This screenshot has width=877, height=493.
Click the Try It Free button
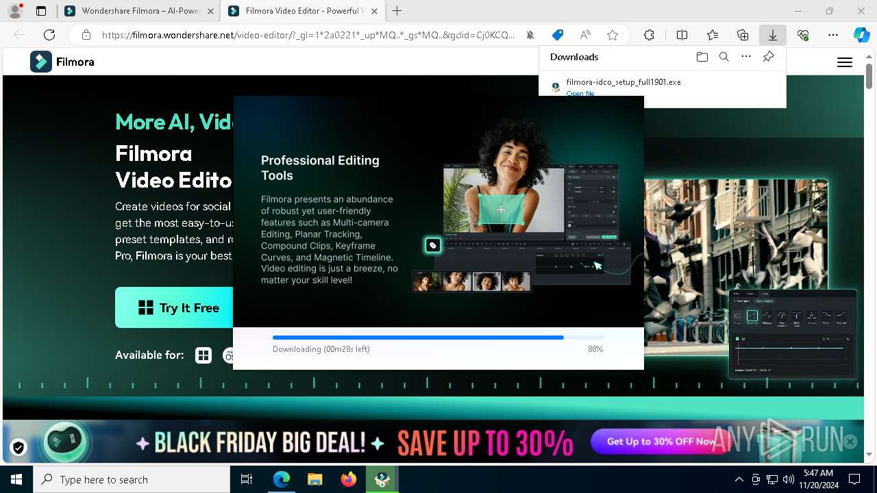point(174,307)
